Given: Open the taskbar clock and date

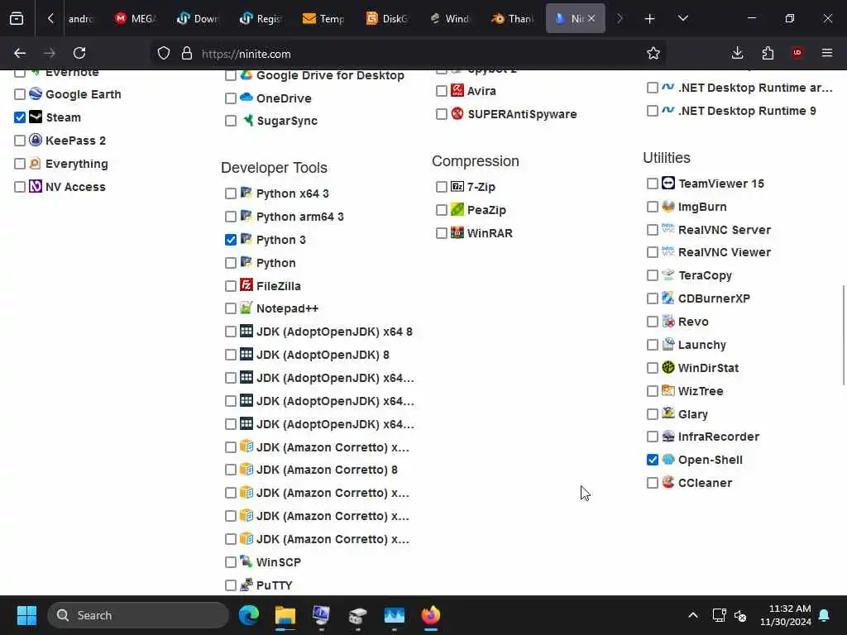Looking at the screenshot, I should 786,615.
